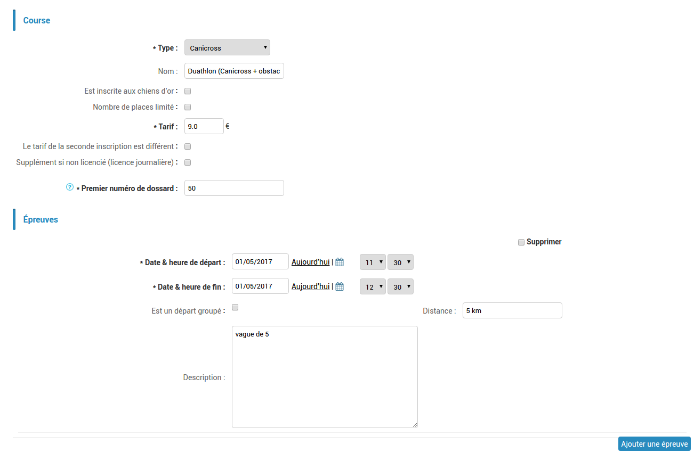
Task: Open the calendar picker for date de départ
Action: [340, 262]
